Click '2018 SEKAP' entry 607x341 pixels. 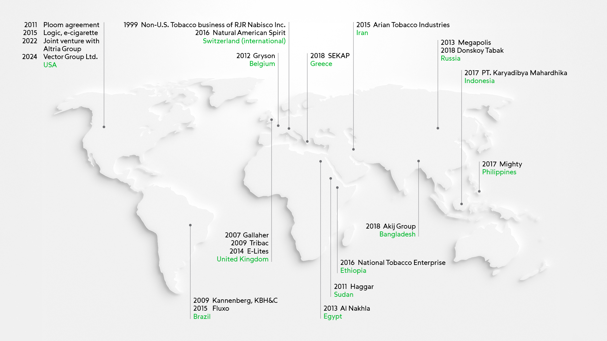(330, 56)
